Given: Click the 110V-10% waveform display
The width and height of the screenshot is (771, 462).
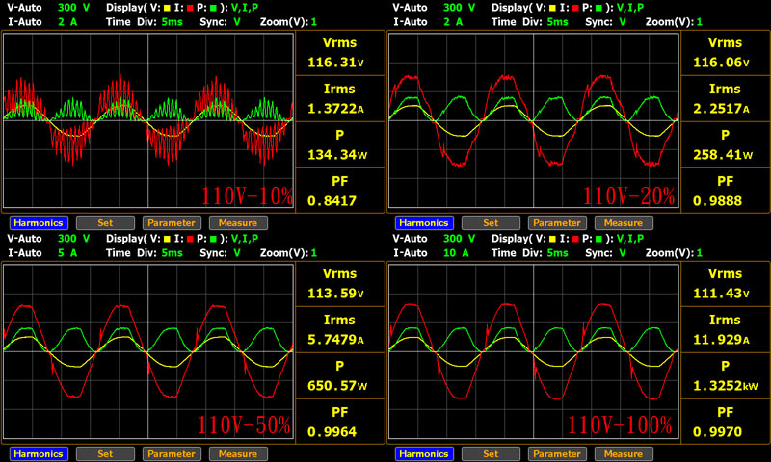Looking at the screenshot, I should tap(148, 120).
